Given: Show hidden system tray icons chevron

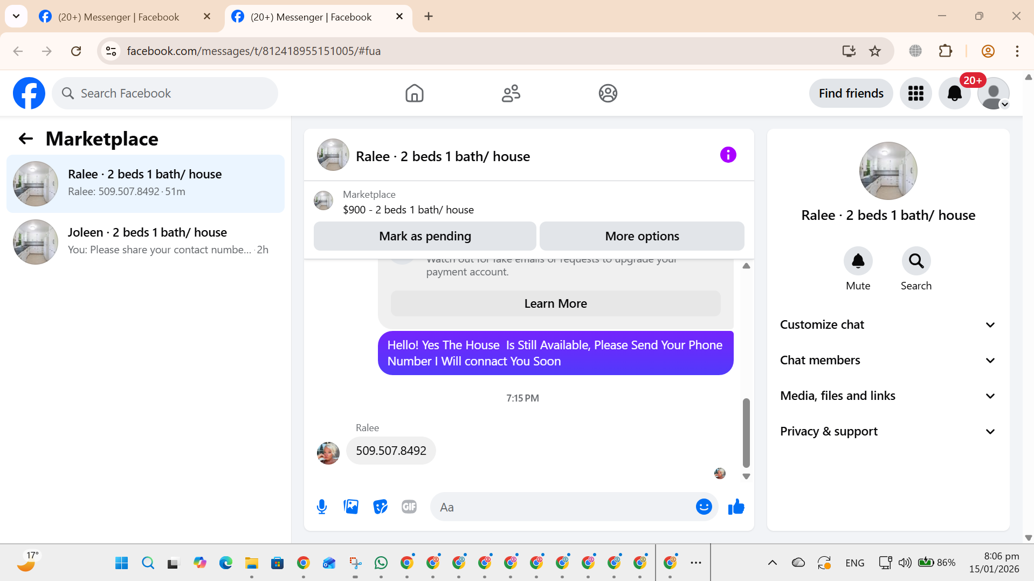Looking at the screenshot, I should coord(772,563).
